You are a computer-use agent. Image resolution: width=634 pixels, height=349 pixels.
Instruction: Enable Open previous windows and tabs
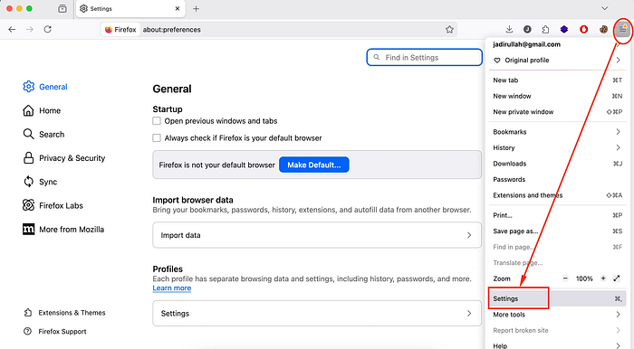157,120
